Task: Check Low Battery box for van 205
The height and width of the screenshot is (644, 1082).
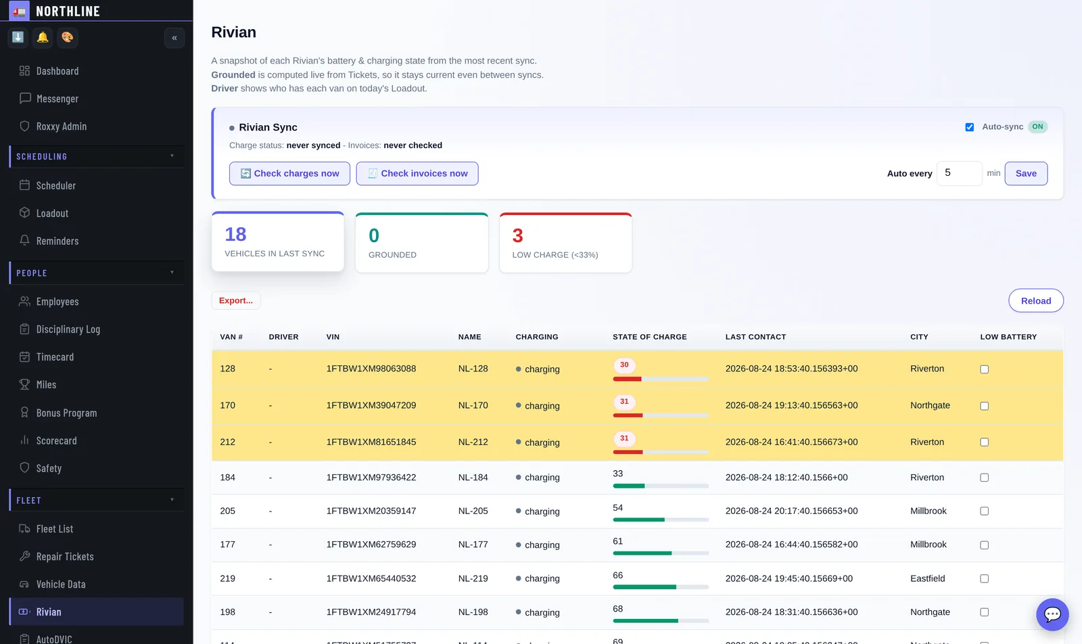Action: point(985,511)
